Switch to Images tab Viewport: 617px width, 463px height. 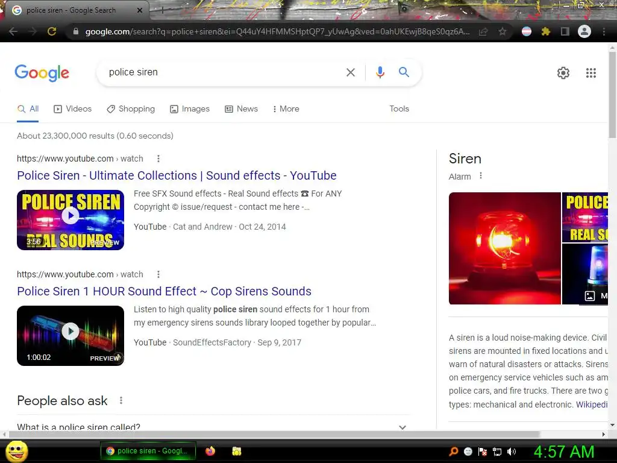click(x=190, y=109)
